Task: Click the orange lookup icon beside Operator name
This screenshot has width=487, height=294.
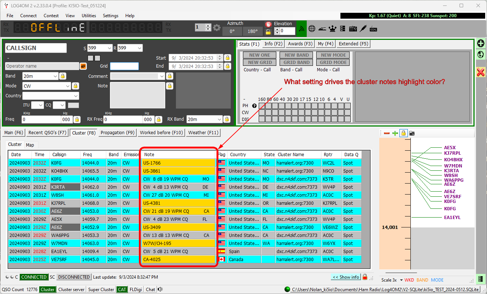Action: (83, 66)
